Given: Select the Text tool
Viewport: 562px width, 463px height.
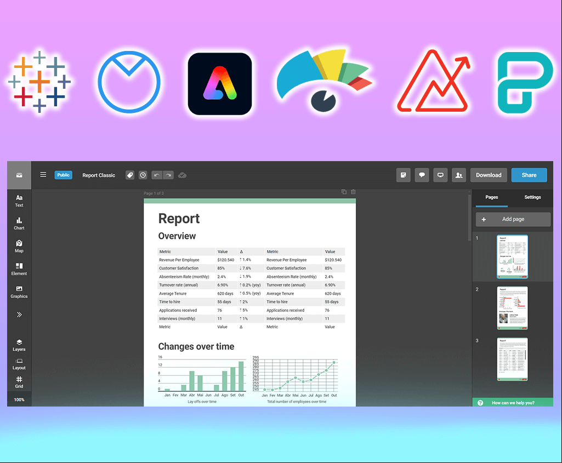Looking at the screenshot, I should (19, 201).
